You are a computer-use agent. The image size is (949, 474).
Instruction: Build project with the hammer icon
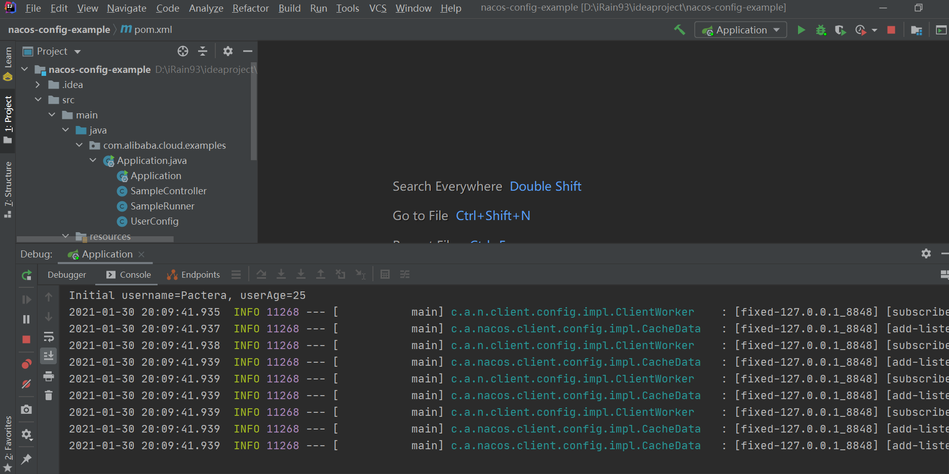[x=679, y=30]
